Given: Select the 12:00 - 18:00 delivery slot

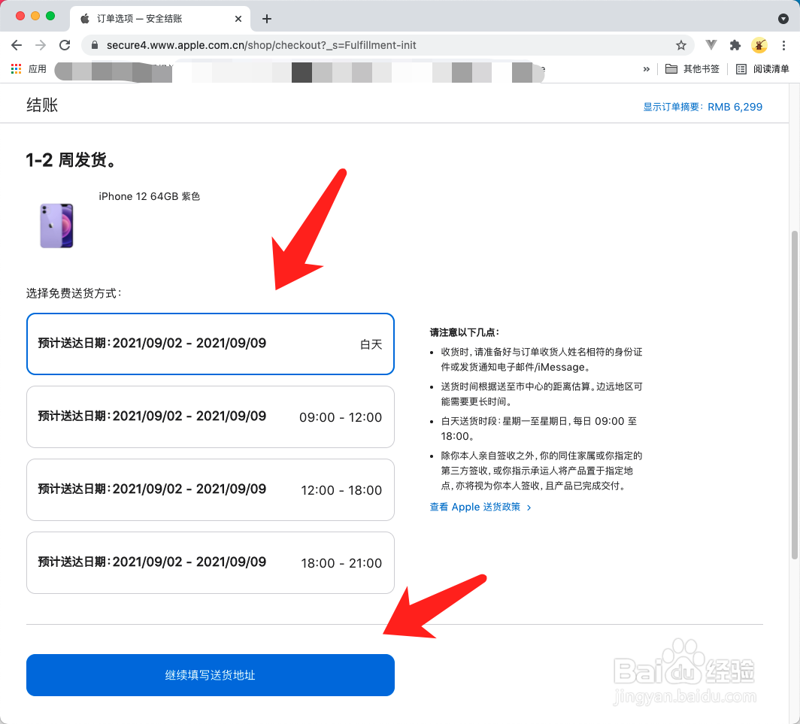Looking at the screenshot, I should click(211, 490).
